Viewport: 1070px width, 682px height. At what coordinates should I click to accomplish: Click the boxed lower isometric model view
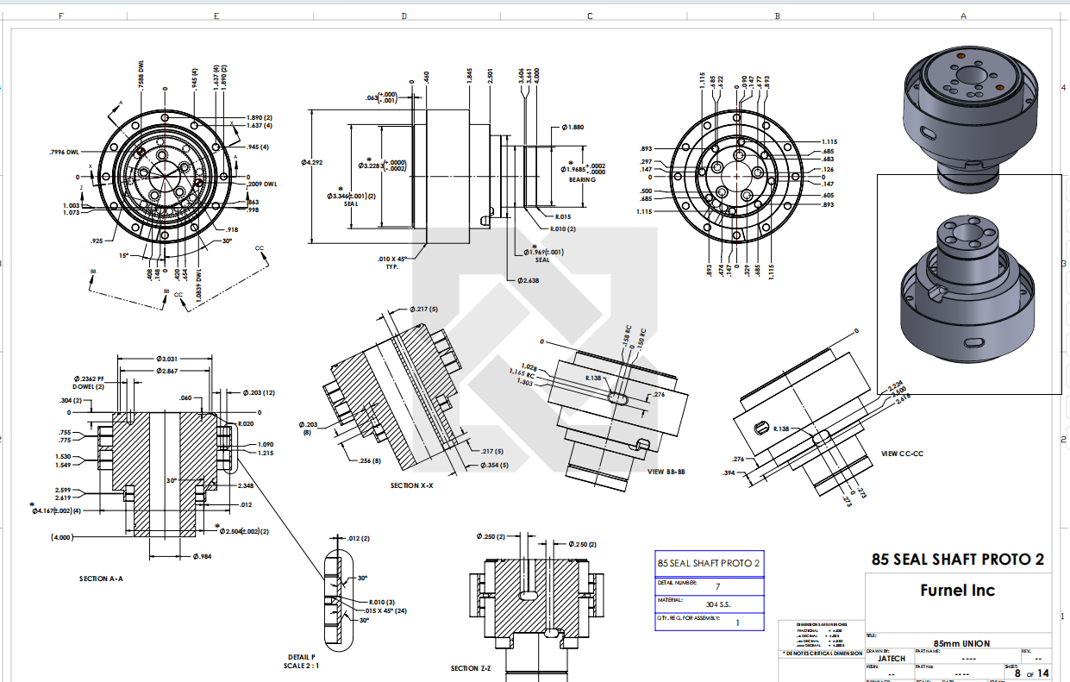pos(968,285)
